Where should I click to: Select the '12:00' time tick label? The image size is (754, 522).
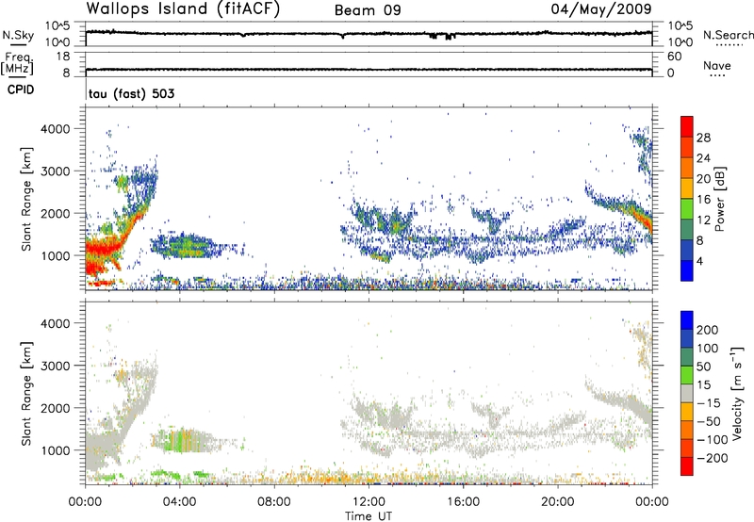[369, 502]
